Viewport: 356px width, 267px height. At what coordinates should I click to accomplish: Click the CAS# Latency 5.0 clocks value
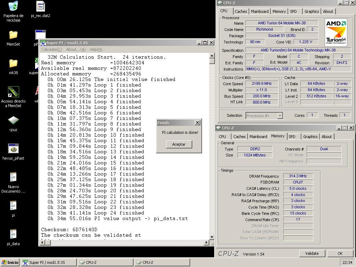[298, 188]
